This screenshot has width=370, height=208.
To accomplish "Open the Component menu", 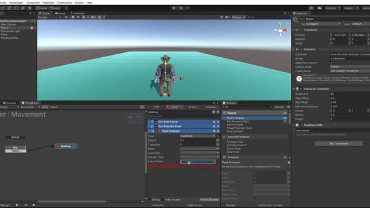I will point(33,2).
